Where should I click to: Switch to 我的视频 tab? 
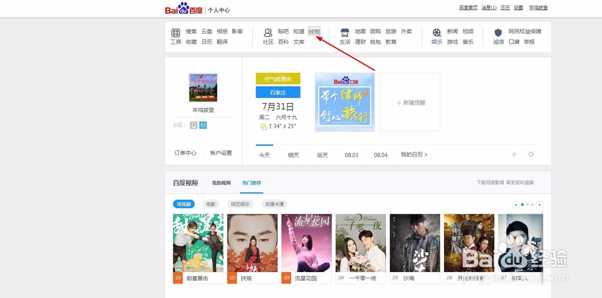(222, 183)
